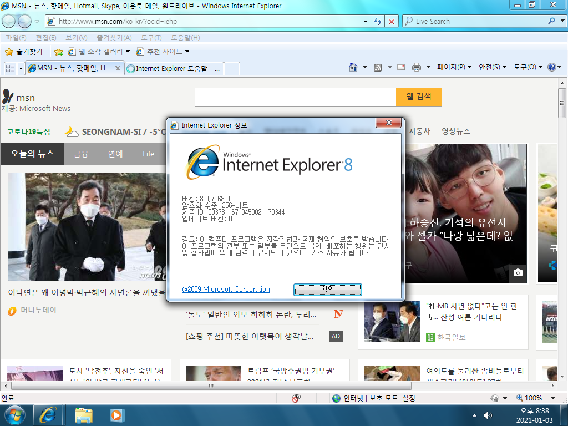The height and width of the screenshot is (426, 568).
Task: Open the 朴·MB 사면 없다 article
Action: pyautogui.click(x=471, y=312)
